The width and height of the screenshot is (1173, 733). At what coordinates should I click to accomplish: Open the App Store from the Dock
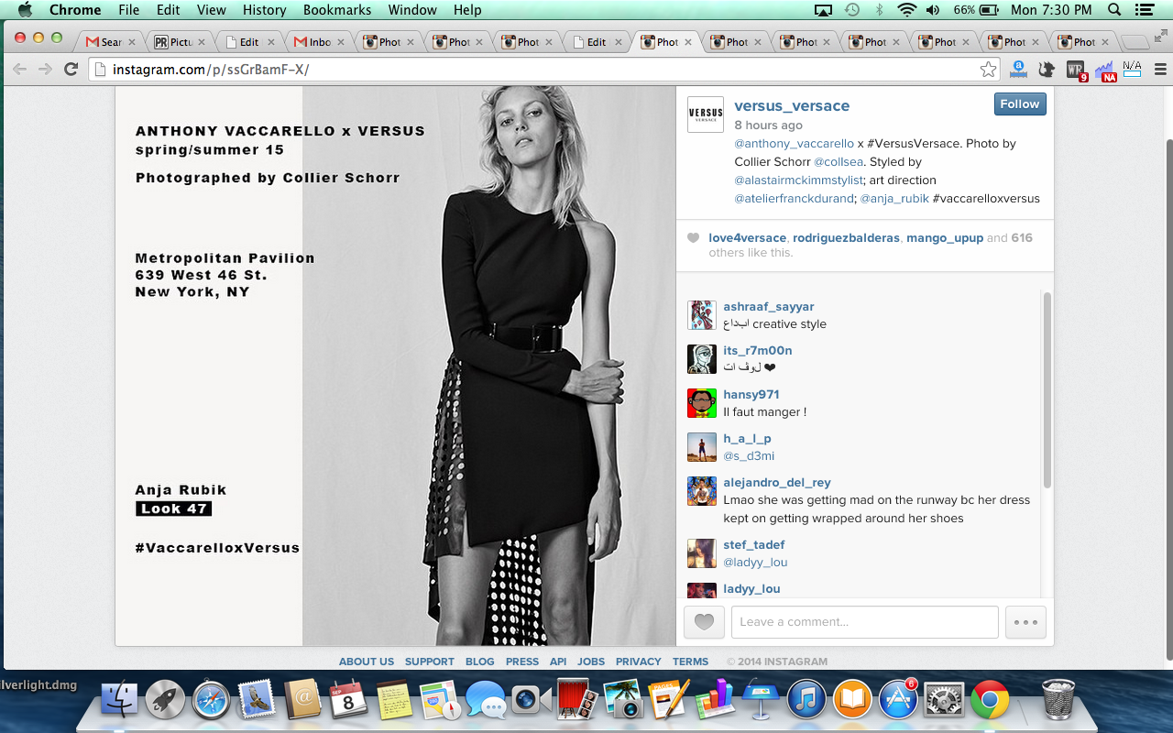898,701
